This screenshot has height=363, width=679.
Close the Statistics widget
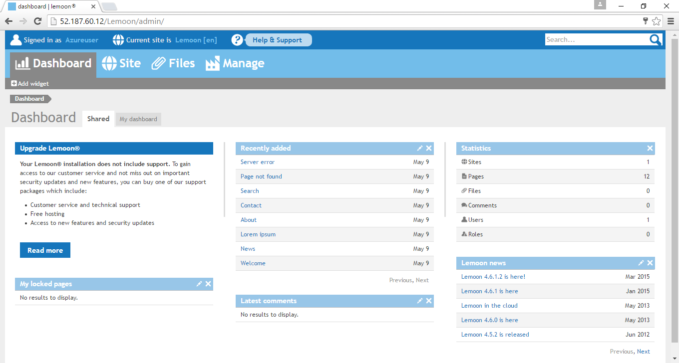(x=650, y=148)
